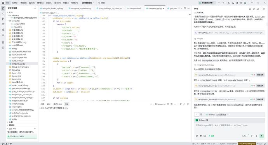Run the Python file from the editor toolbar

click(179, 9)
